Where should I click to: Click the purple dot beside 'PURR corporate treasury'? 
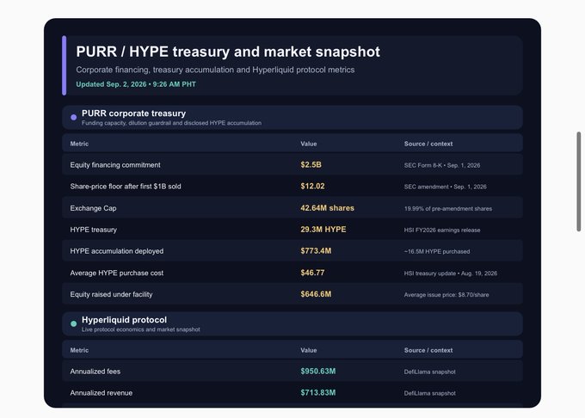(73, 117)
